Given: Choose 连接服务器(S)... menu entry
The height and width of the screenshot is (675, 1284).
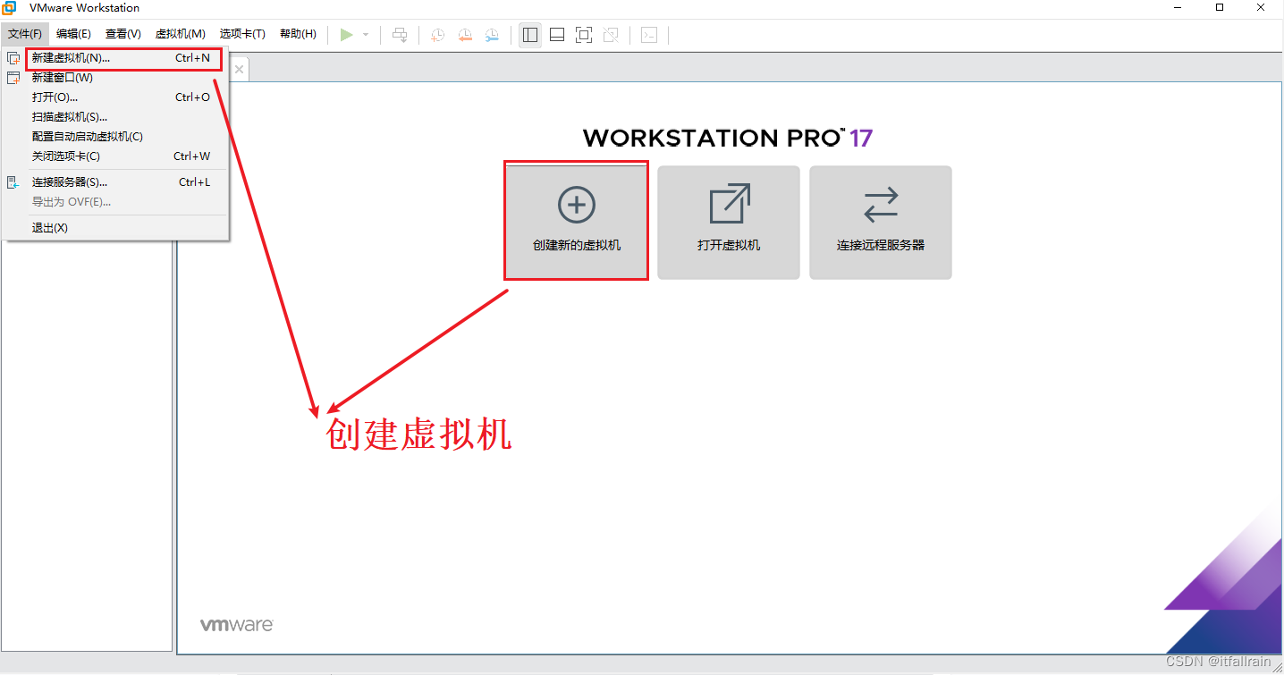Looking at the screenshot, I should (115, 182).
